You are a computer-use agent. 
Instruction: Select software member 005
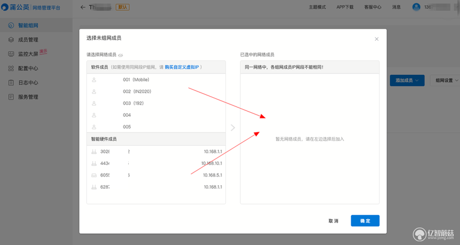(156, 127)
